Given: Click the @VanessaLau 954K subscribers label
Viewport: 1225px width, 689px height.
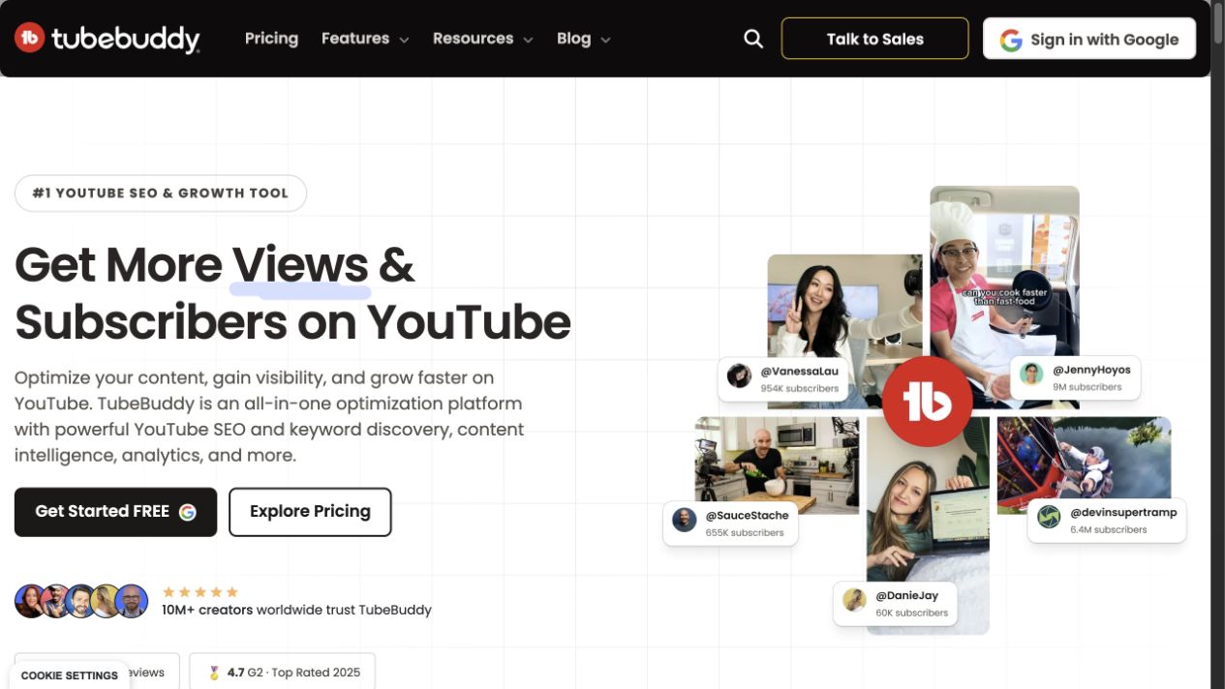Looking at the screenshot, I should pyautogui.click(x=783, y=379).
